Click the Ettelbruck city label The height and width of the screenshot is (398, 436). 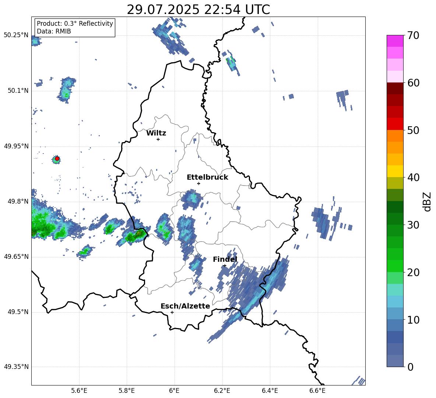pos(207,177)
